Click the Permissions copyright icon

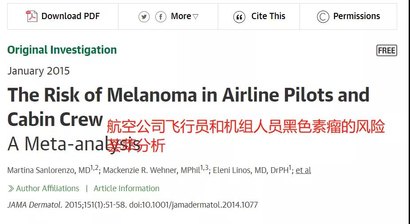coord(323,17)
